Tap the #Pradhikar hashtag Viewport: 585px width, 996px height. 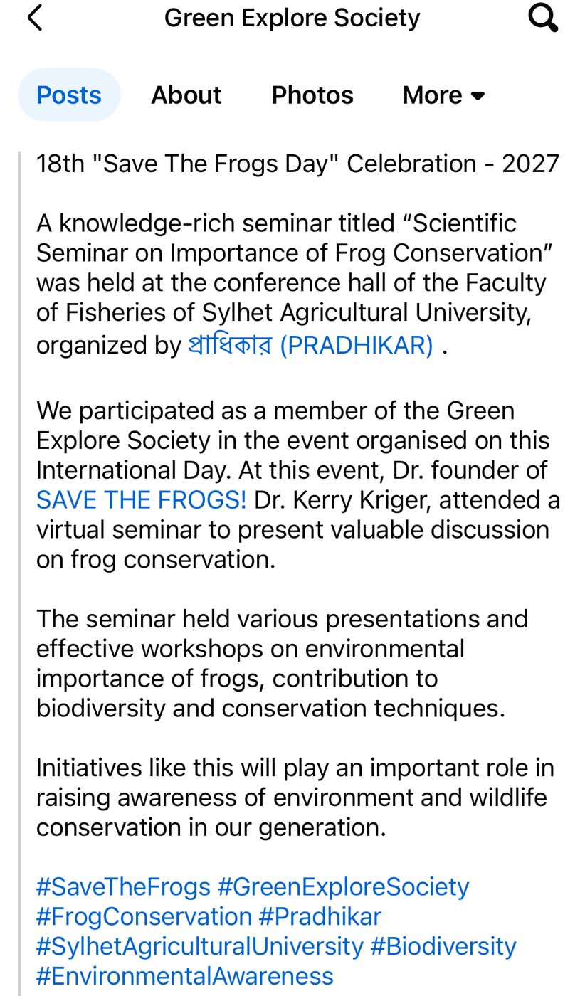(320, 916)
